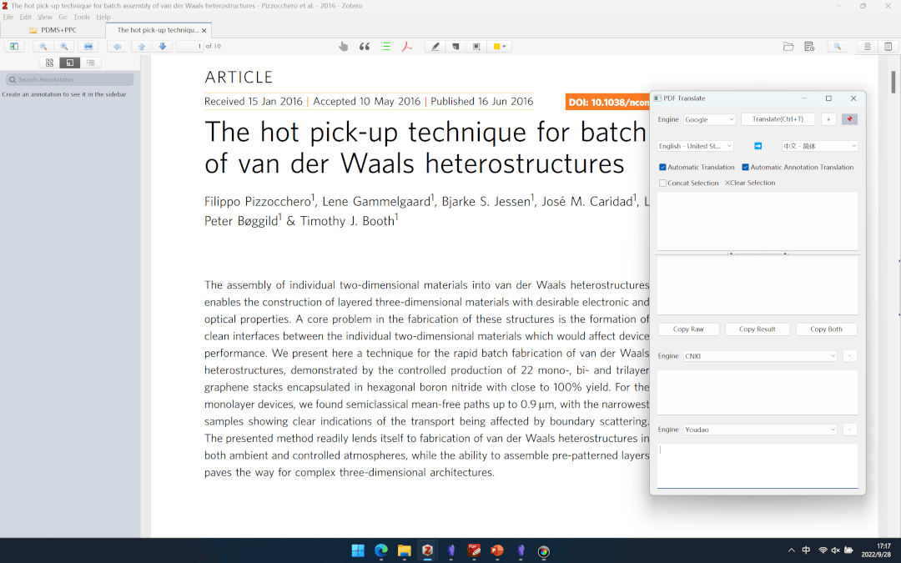Click Translate(Ctrl+T) button

tap(778, 119)
